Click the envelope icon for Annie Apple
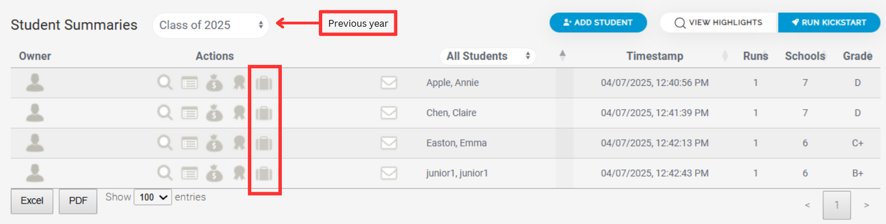Image resolution: width=886 pixels, height=224 pixels. click(x=389, y=83)
